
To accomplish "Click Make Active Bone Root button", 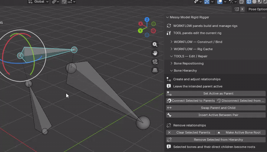I will (x=241, y=132).
